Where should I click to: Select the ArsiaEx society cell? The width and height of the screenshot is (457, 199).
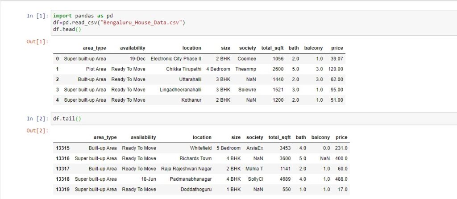(254, 148)
